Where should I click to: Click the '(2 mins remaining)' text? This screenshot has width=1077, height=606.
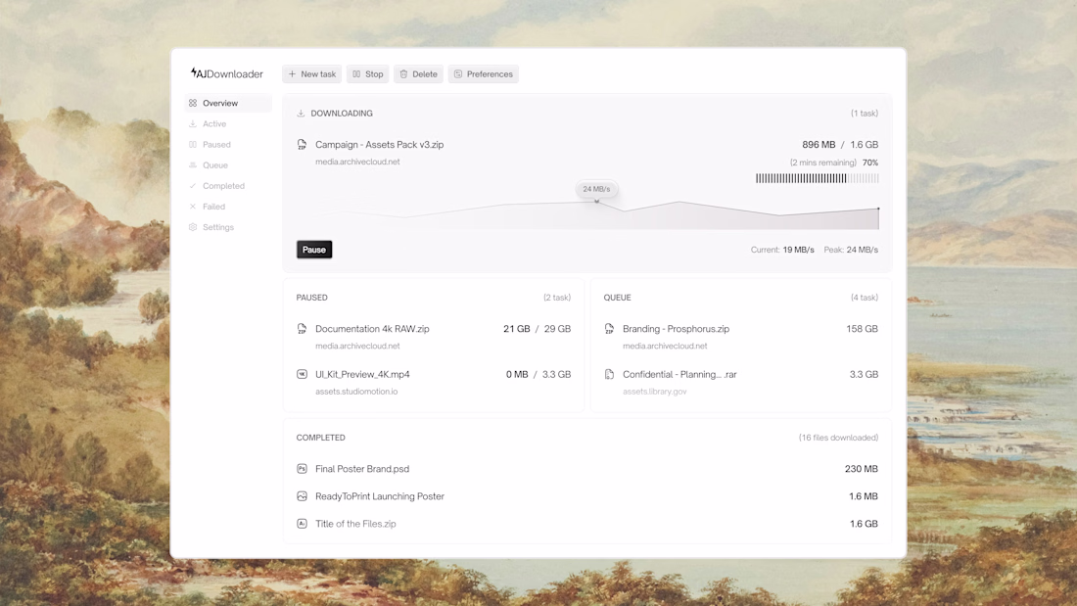click(822, 163)
